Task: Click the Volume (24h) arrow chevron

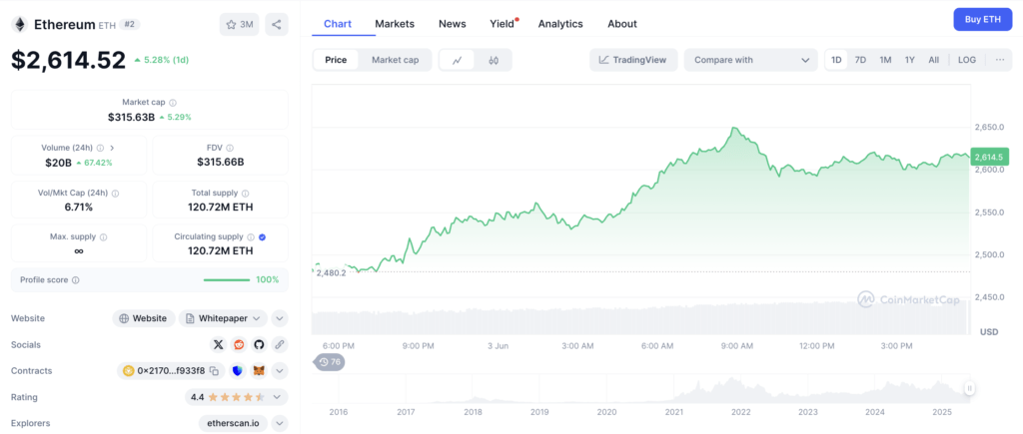Action: tap(112, 148)
